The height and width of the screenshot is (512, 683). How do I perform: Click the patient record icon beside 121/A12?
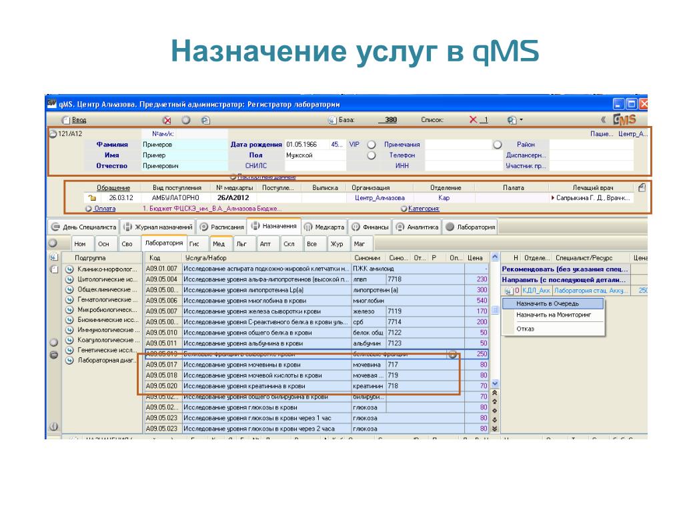click(53, 133)
